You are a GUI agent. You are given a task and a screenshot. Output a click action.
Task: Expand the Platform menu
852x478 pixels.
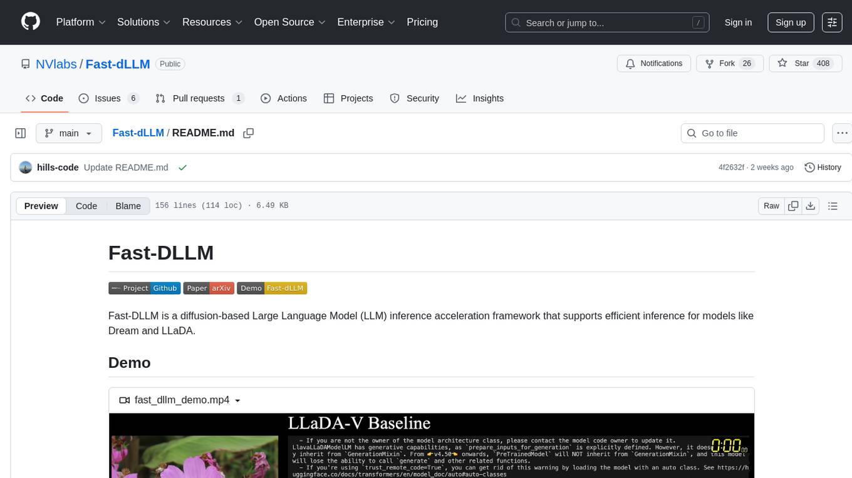pyautogui.click(x=82, y=22)
